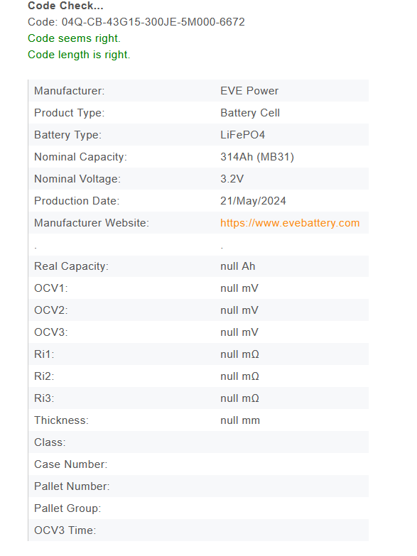417x556 pixels.
Task: Click the OCV1 null mV value
Action: coord(239,288)
